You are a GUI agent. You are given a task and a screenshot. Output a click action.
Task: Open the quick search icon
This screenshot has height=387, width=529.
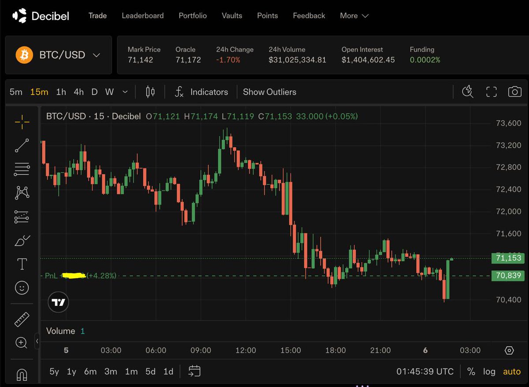coord(468,92)
